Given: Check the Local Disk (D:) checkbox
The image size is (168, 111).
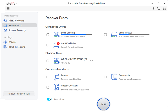Looking at the screenshot, I should point(106,34).
